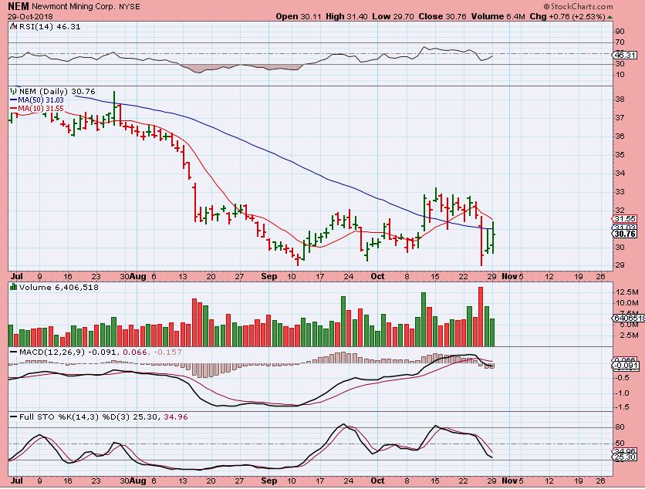The height and width of the screenshot is (489, 645).
Task: Click the 29 label on price axis
Action: [x=620, y=265]
